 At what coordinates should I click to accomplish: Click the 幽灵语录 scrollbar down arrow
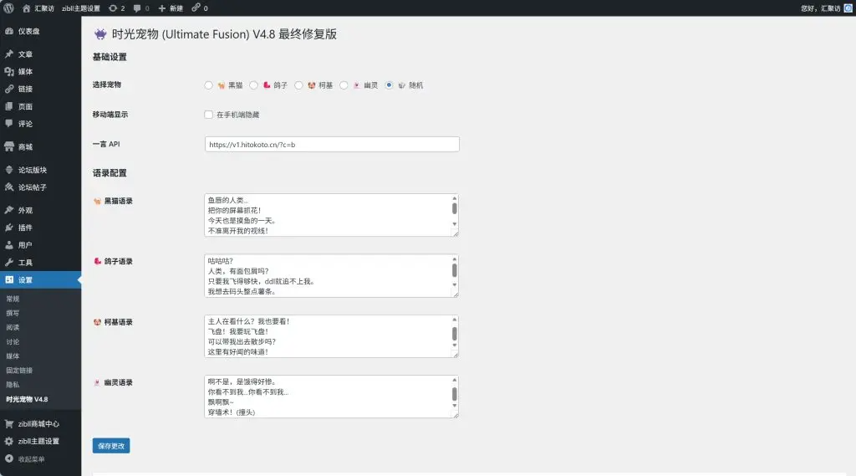coord(454,406)
